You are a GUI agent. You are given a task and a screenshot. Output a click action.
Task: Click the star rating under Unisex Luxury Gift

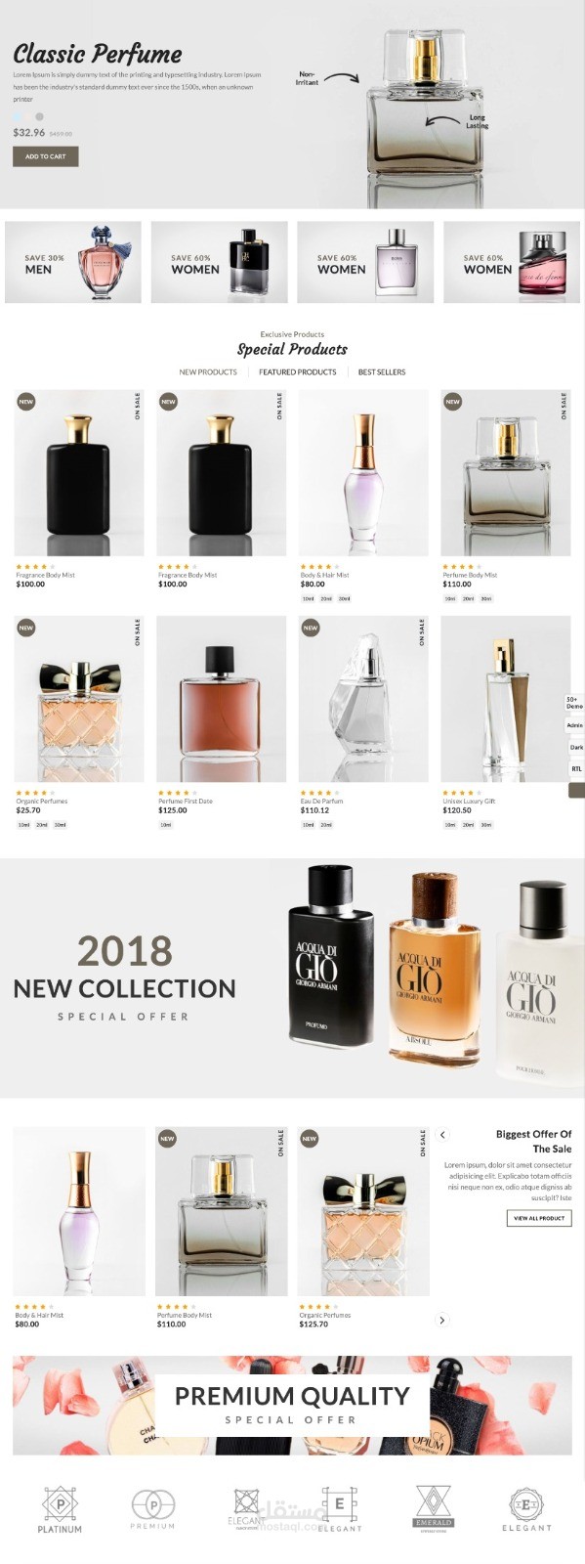pos(457,793)
